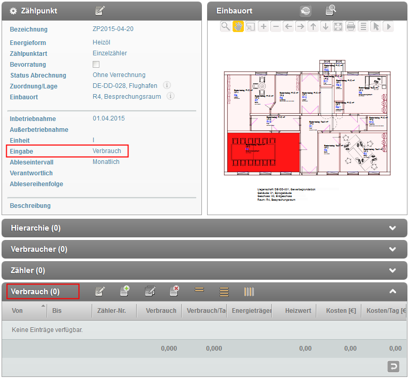Viewport: 409px width, 378px height.
Task: Add a new Verbrauch entry
Action: 125,292
